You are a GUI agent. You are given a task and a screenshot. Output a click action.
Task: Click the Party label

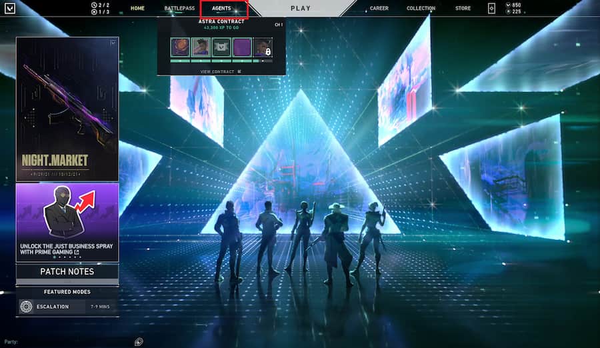coord(11,342)
